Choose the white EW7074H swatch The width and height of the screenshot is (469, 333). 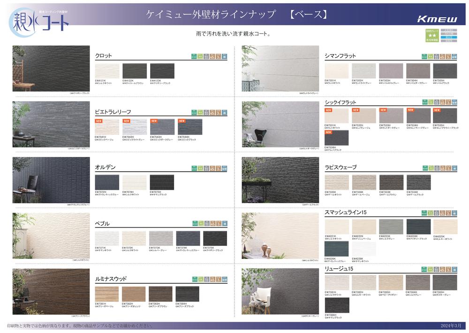(135, 183)
